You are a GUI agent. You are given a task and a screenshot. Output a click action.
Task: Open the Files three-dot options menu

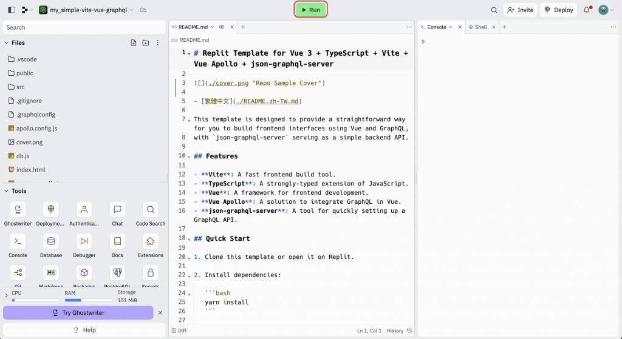[x=157, y=43]
